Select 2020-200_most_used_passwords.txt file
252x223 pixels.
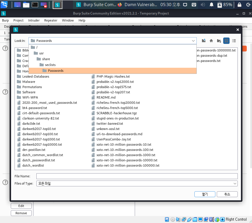pos(47,103)
